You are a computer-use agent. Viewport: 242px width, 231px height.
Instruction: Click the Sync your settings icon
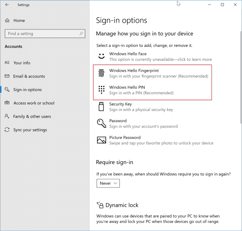(x=7, y=130)
